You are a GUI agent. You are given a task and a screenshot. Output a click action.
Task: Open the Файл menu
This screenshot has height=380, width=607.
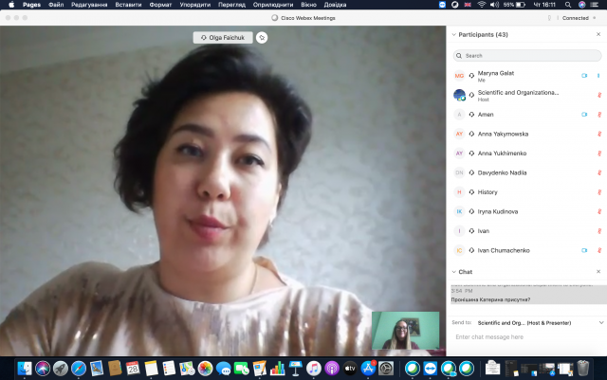pyautogui.click(x=56, y=5)
